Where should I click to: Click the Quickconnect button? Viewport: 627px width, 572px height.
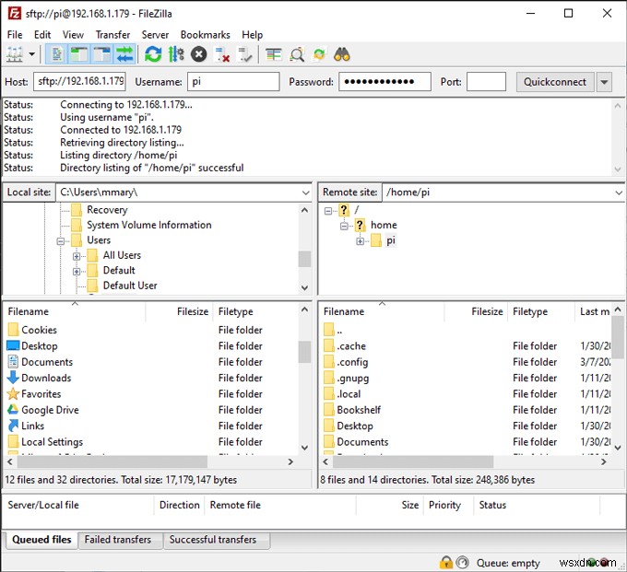click(554, 82)
